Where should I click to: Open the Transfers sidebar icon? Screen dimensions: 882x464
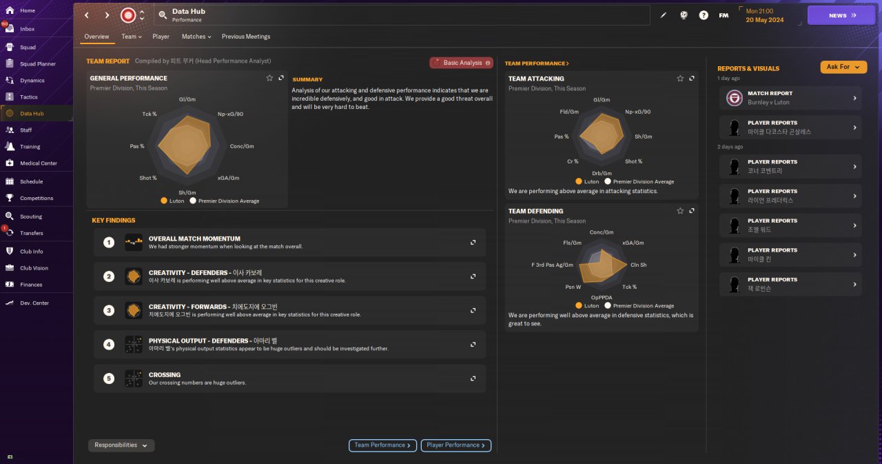(x=10, y=233)
